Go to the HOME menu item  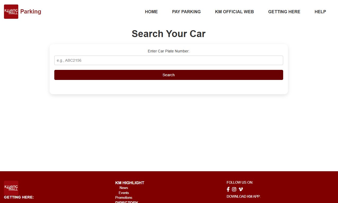coord(151,12)
